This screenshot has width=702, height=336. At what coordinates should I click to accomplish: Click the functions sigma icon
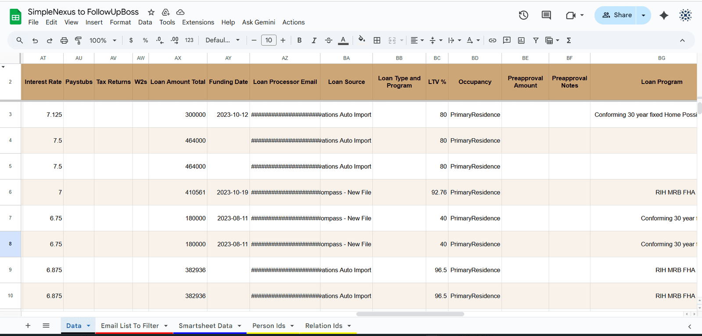click(x=569, y=40)
